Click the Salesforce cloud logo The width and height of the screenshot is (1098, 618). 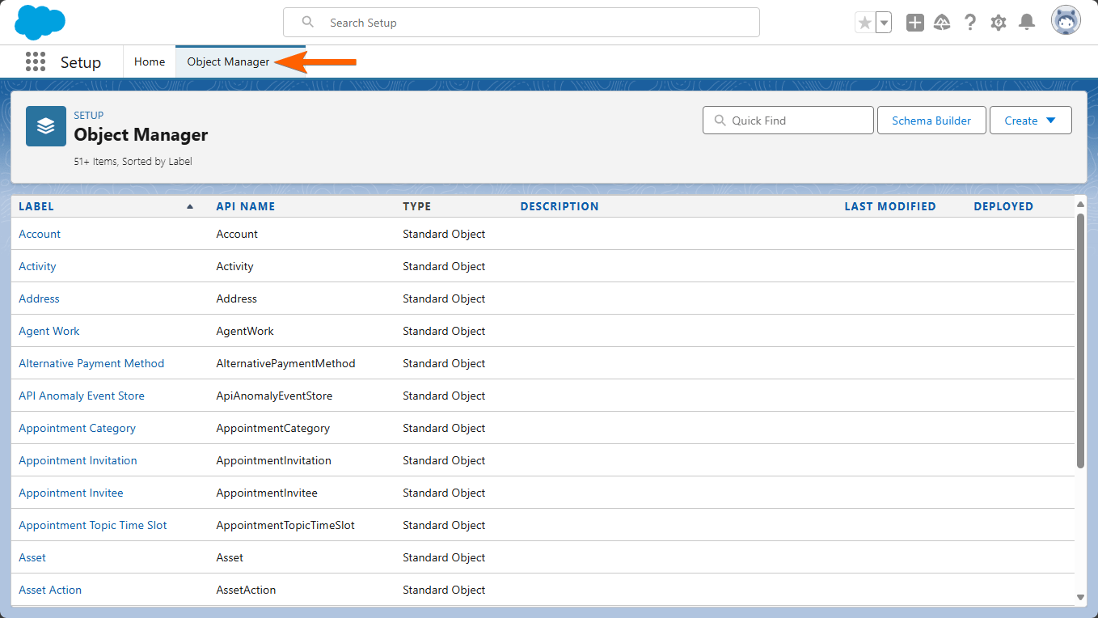[40, 22]
